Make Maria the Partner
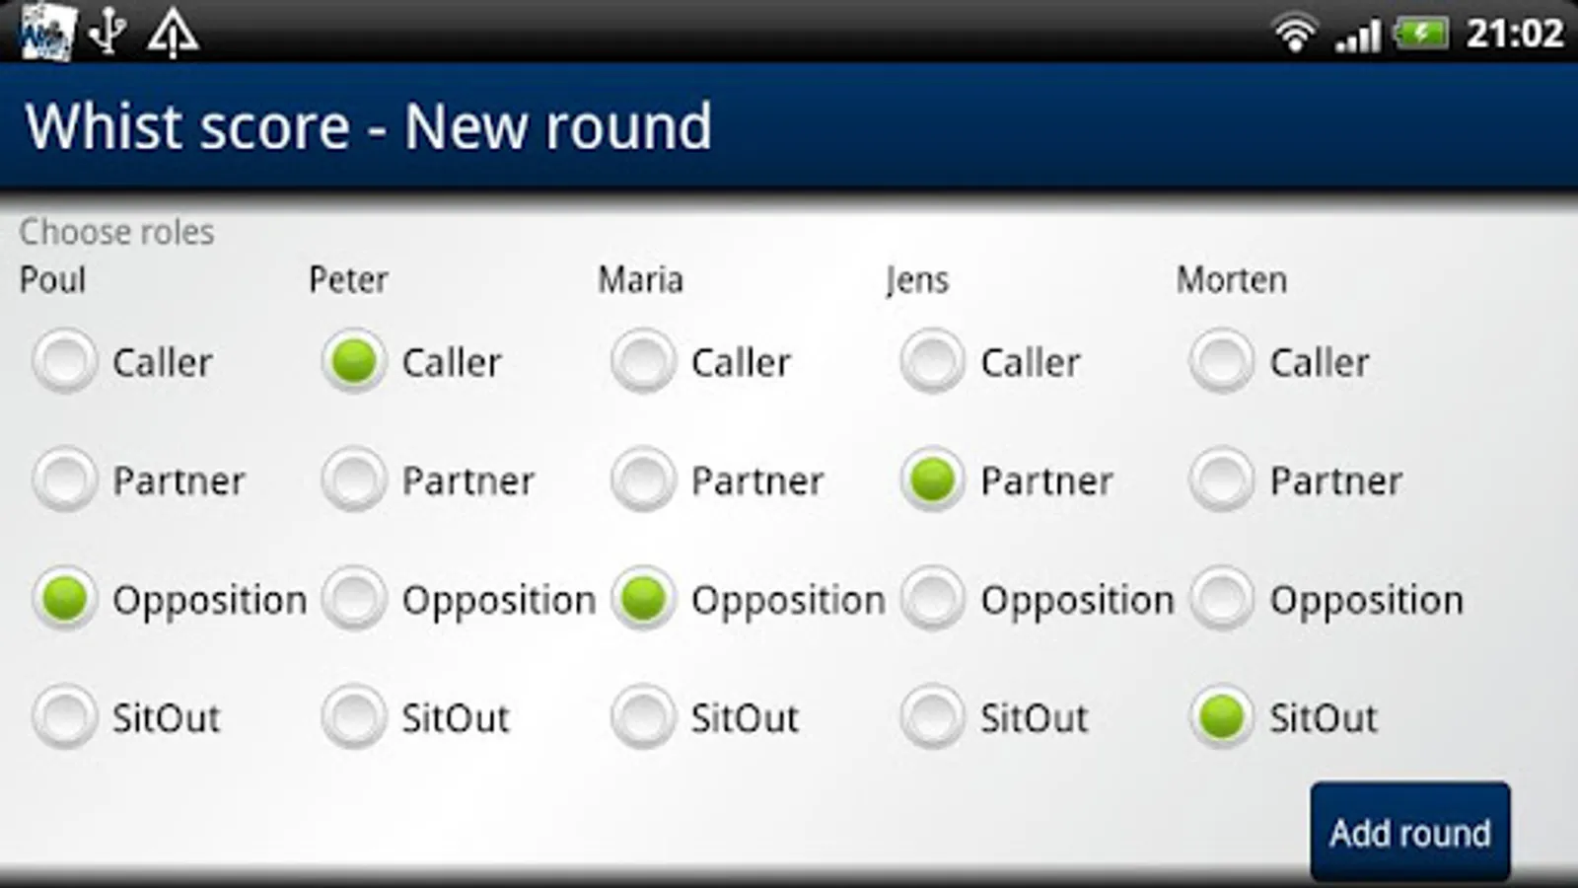The width and height of the screenshot is (1578, 888). 643,481
